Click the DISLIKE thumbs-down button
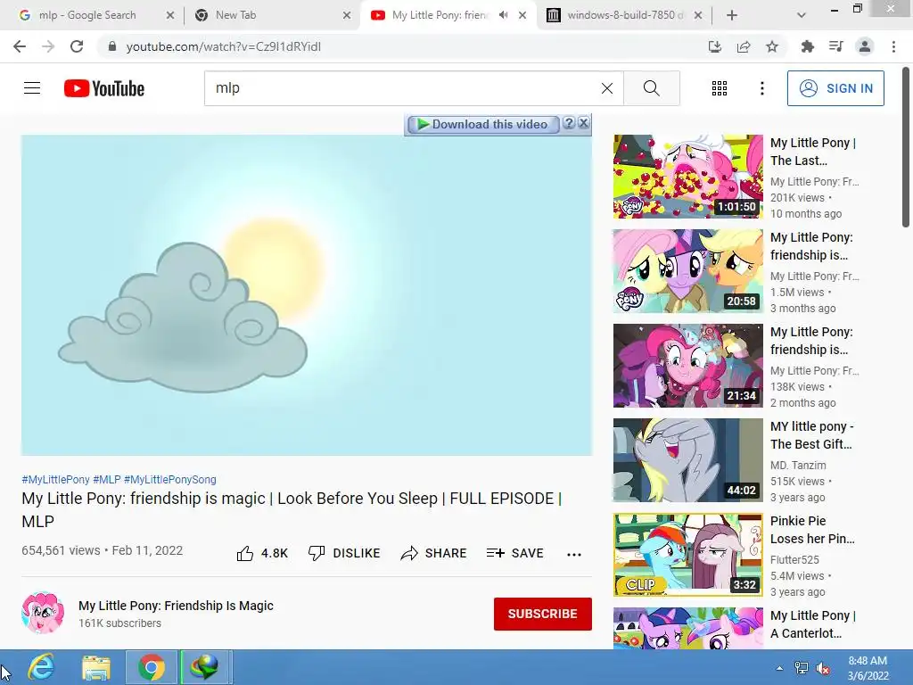This screenshot has width=913, height=685. point(344,553)
